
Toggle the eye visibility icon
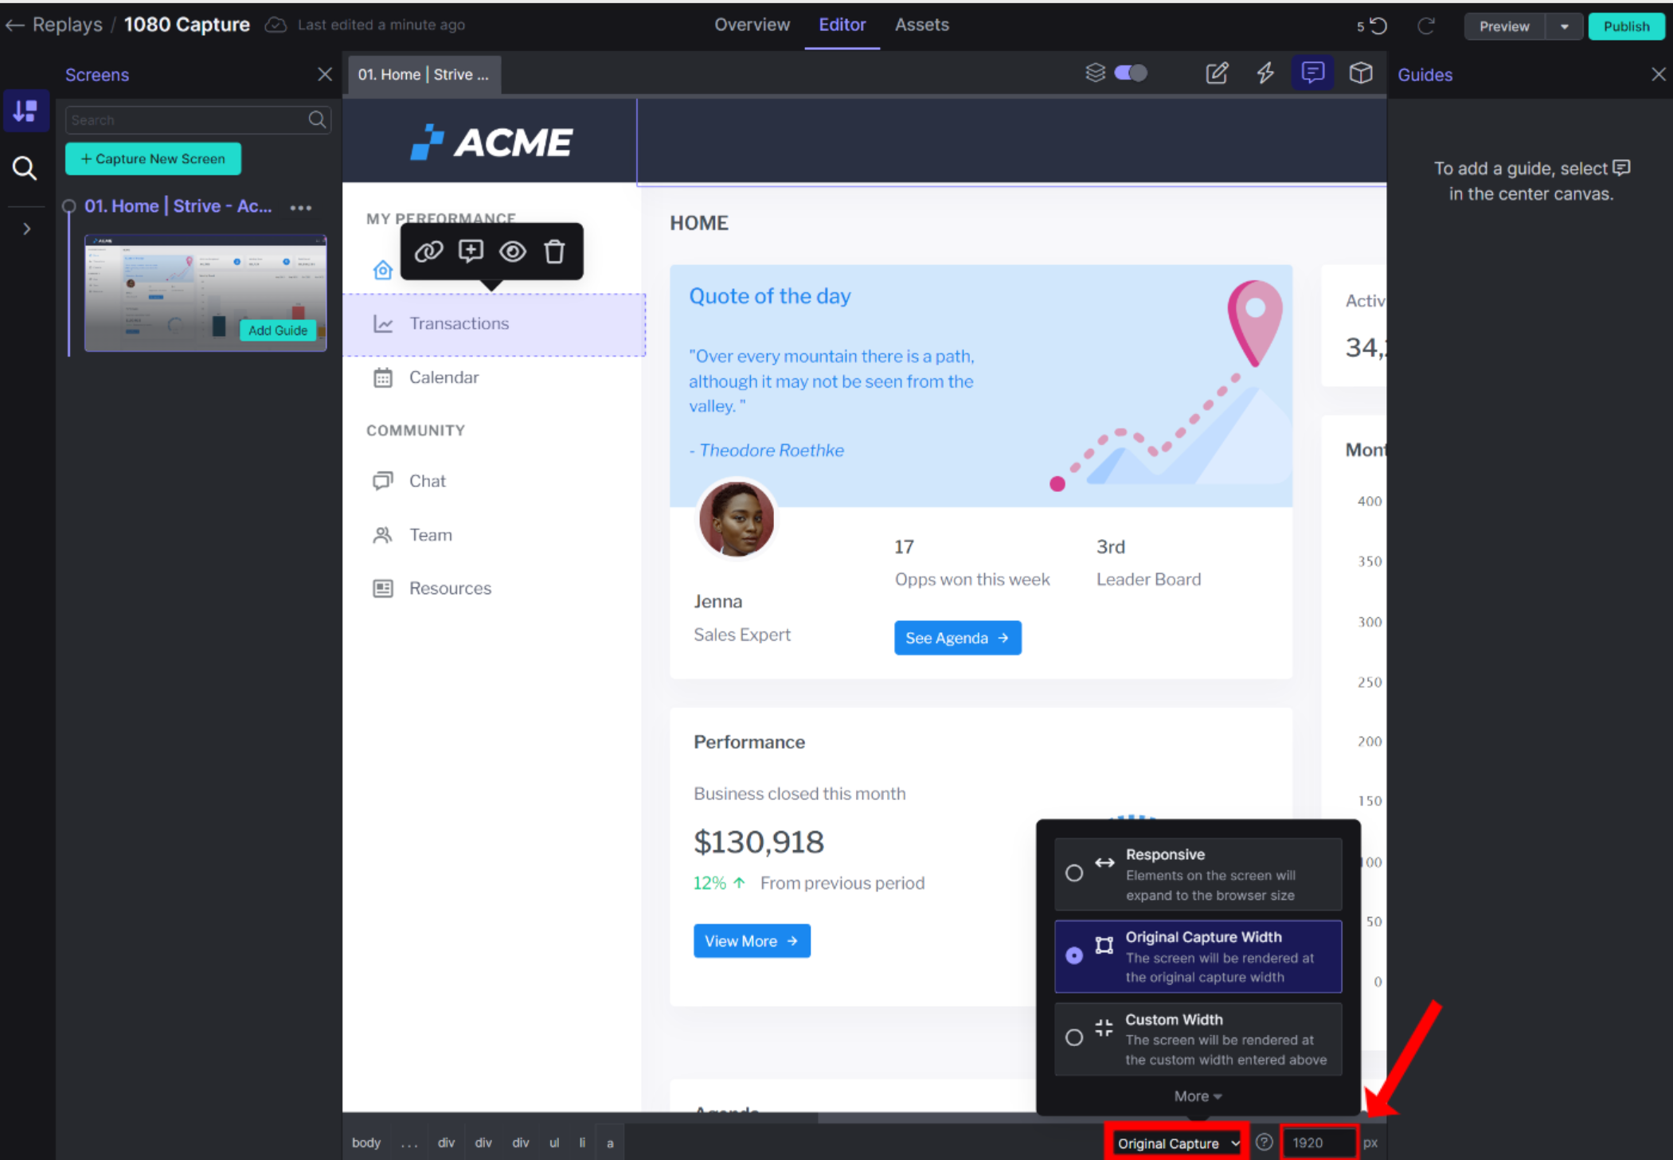pos(512,252)
